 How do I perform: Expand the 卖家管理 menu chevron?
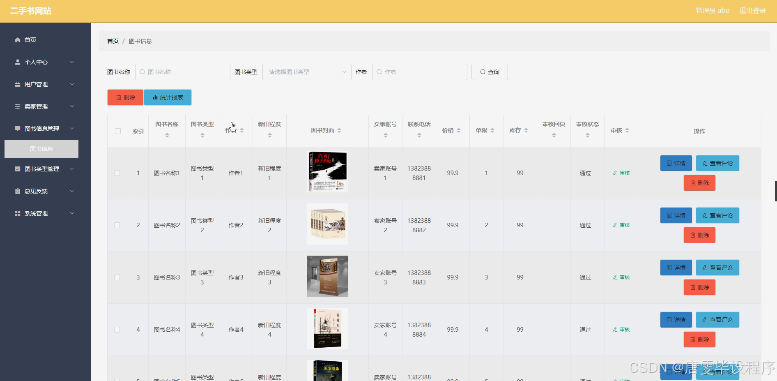tap(72, 106)
